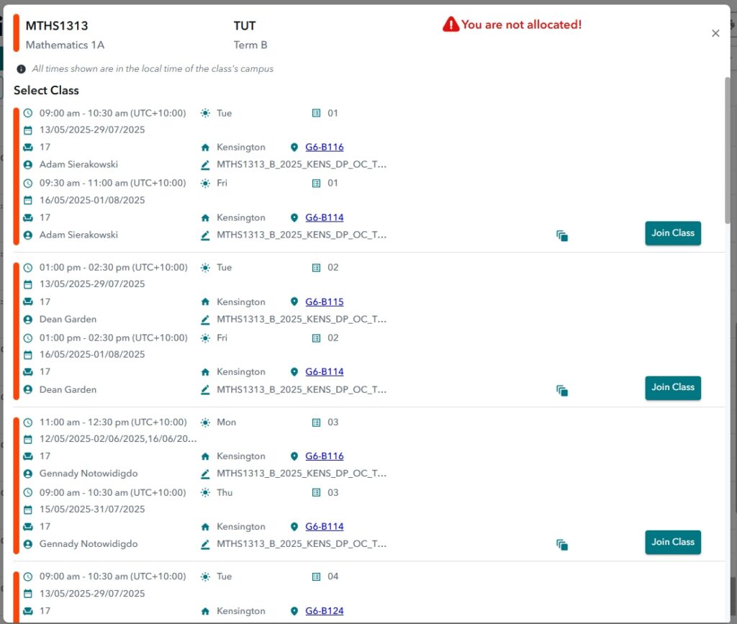Open G6-B114 link for Friday class 01

(324, 217)
